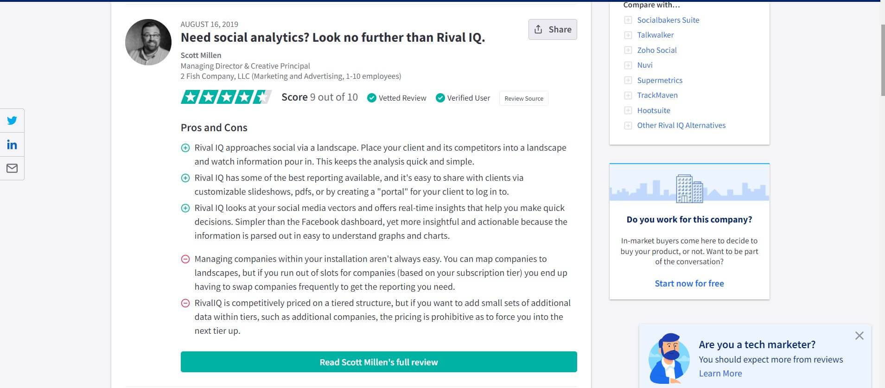The height and width of the screenshot is (388, 885).
Task: Add Zoho Social to comparison
Action: point(628,50)
